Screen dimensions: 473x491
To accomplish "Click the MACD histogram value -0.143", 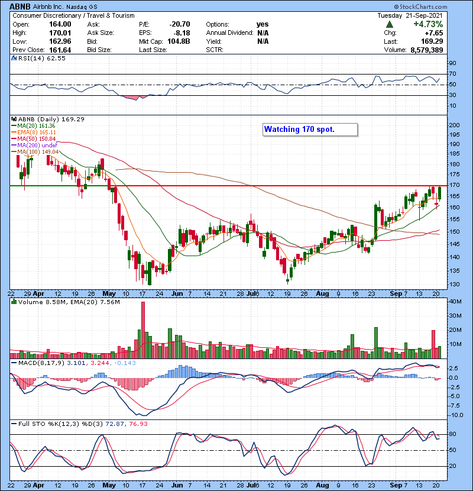I will pyautogui.click(x=125, y=363).
